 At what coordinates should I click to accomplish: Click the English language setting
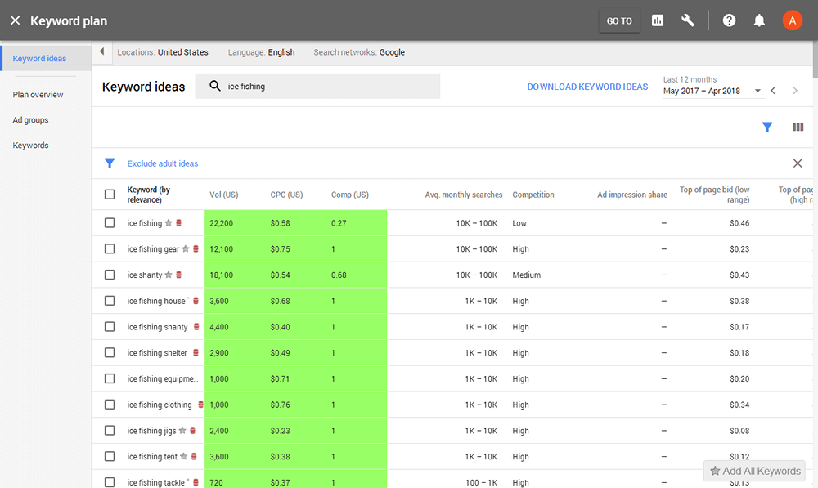(281, 52)
